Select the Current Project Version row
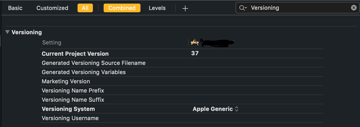The image size is (360, 127). [75, 54]
